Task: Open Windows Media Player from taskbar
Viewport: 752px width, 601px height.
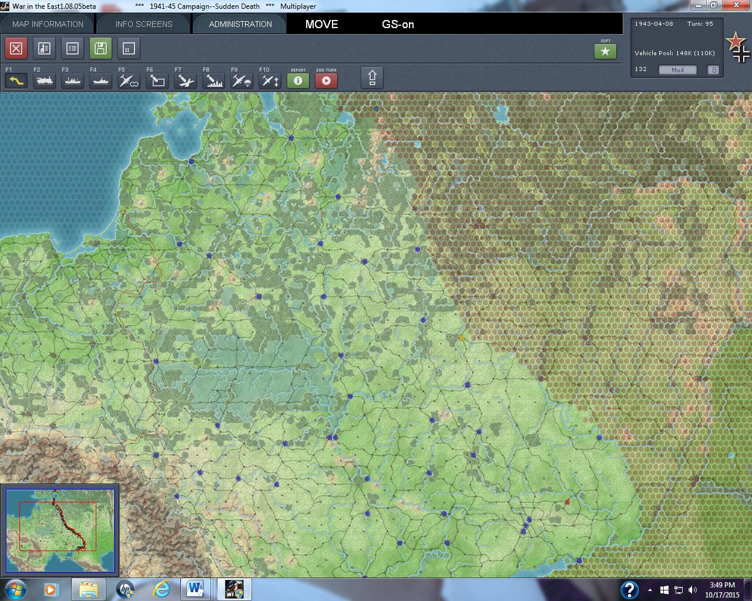Action: pyautogui.click(x=51, y=589)
